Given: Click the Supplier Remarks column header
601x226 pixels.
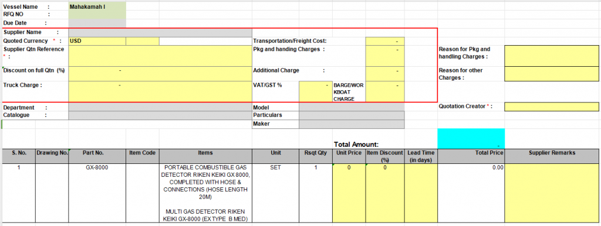Looking at the screenshot, I should [x=552, y=156].
